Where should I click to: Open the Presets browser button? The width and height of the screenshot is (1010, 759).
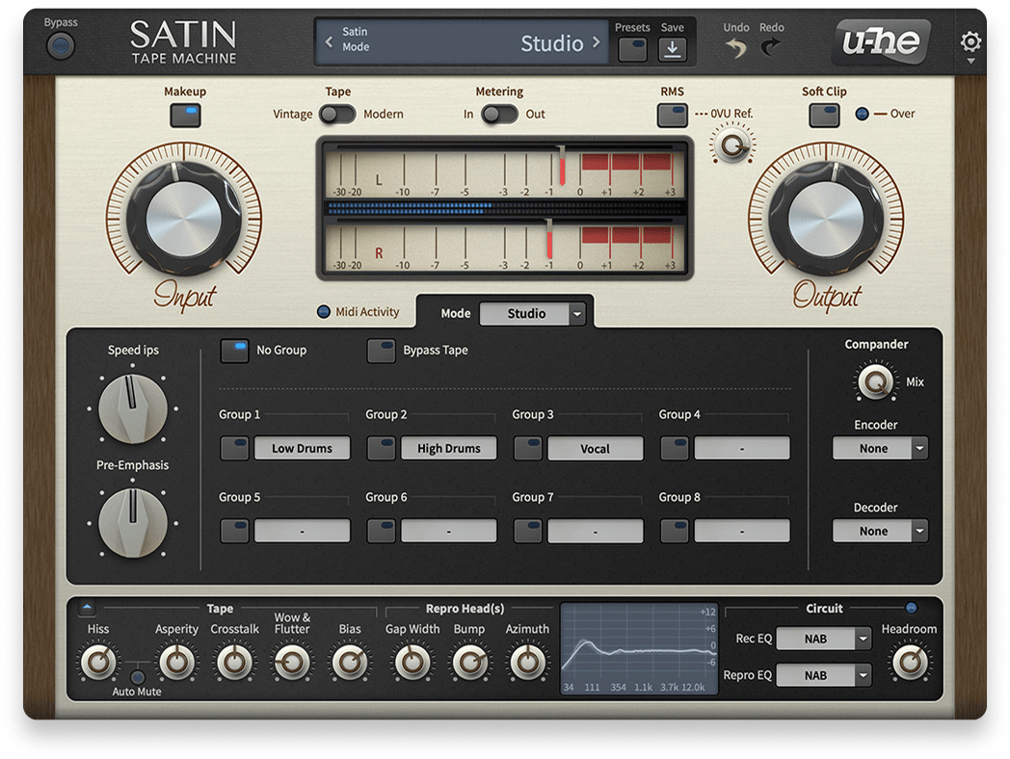632,50
